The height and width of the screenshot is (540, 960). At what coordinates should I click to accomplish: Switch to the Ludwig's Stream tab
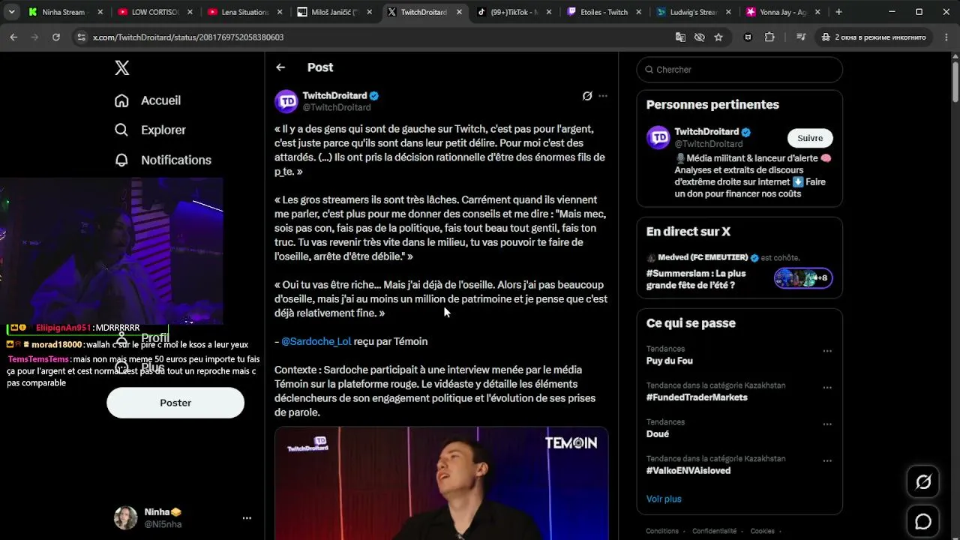(x=693, y=12)
